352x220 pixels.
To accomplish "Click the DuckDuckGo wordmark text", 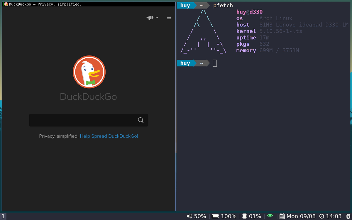I will click(x=88, y=97).
